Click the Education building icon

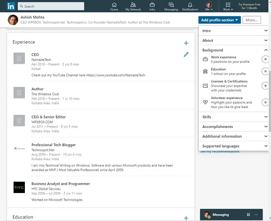205,71
